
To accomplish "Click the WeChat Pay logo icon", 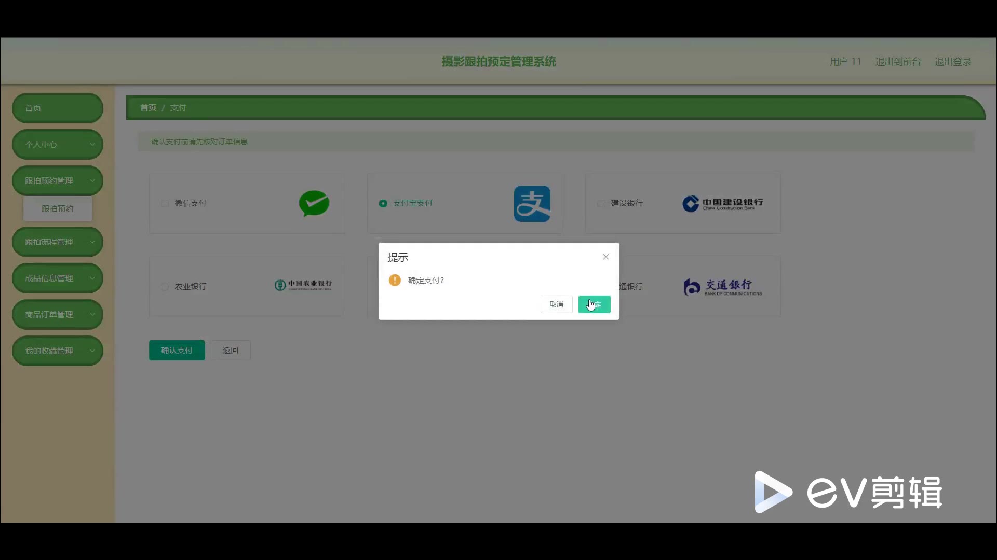I will pos(314,203).
